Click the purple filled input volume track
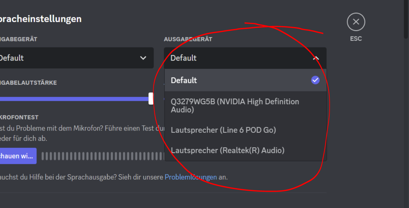The height and width of the screenshot is (208, 409). pyautogui.click(x=74, y=99)
